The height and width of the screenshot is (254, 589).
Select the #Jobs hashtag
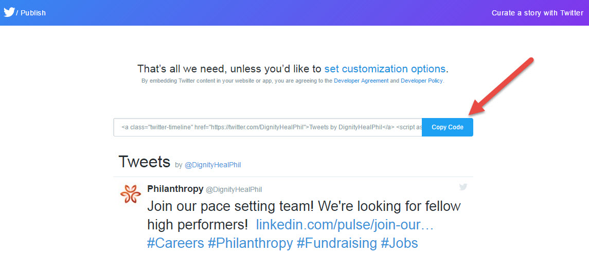coord(399,243)
